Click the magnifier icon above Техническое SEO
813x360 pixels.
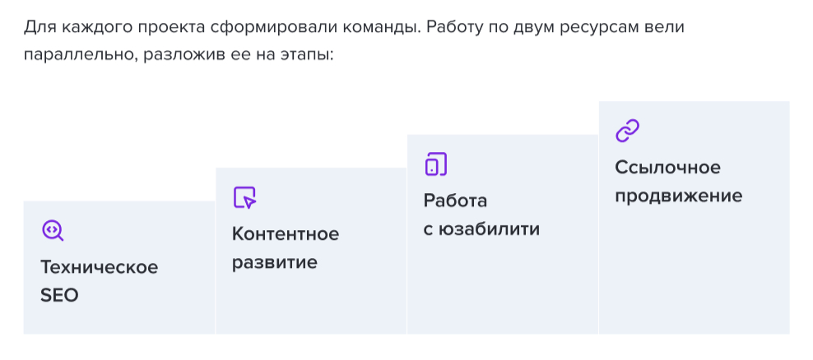[x=53, y=231]
